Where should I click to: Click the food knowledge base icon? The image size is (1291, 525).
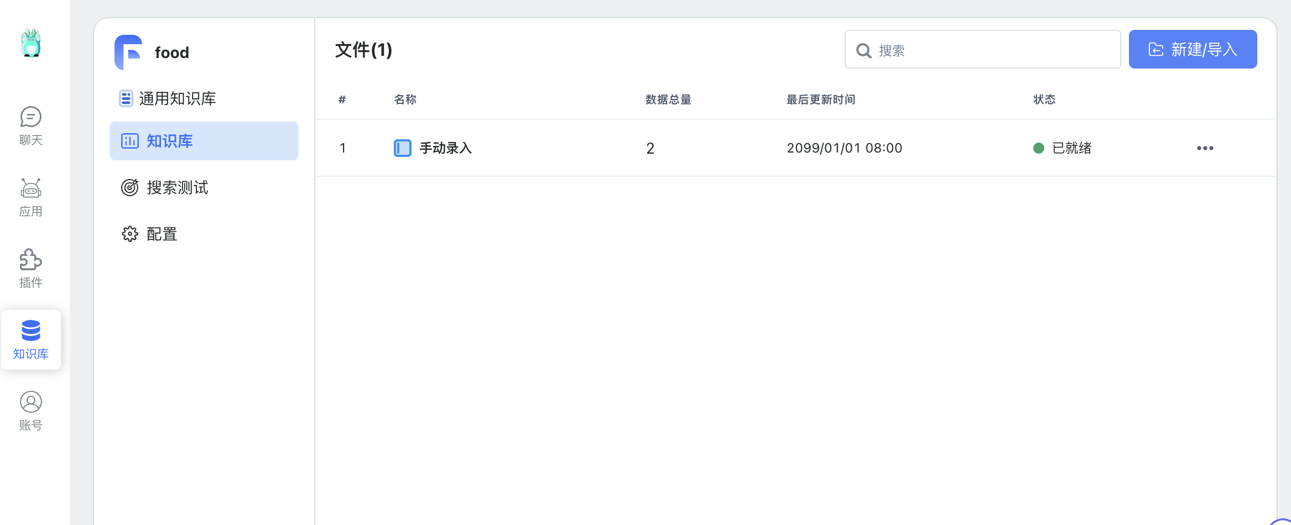(x=128, y=53)
